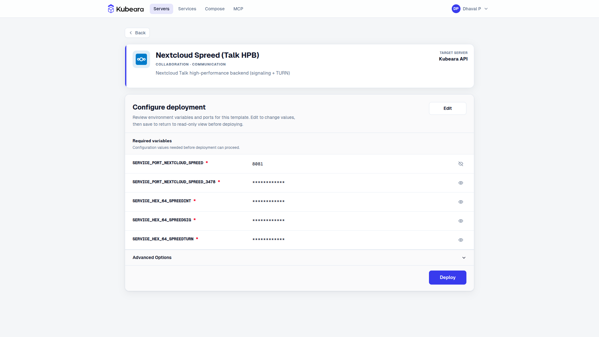Open the MCP tab
Viewport: 599px width, 337px height.
click(238, 9)
